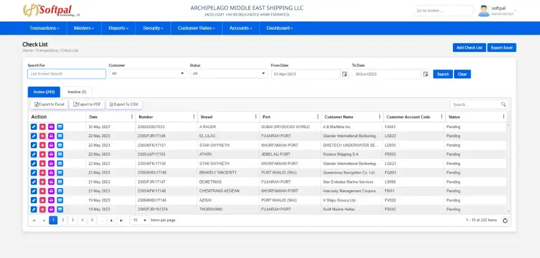Image resolution: width=540 pixels, height=258 pixels.
Task: Switch to the Active (242) tab
Action: (x=44, y=92)
